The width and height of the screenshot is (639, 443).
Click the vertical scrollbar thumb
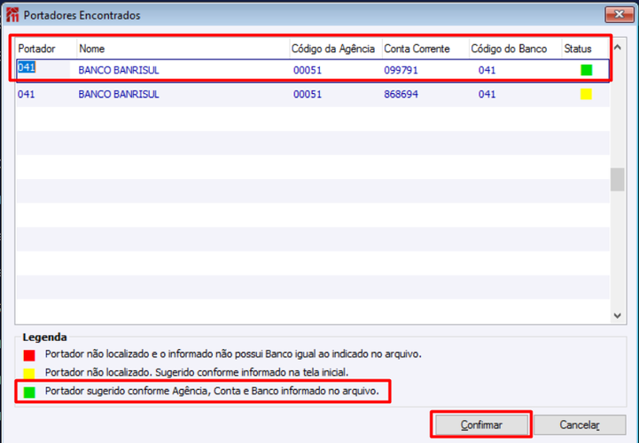pyautogui.click(x=618, y=179)
